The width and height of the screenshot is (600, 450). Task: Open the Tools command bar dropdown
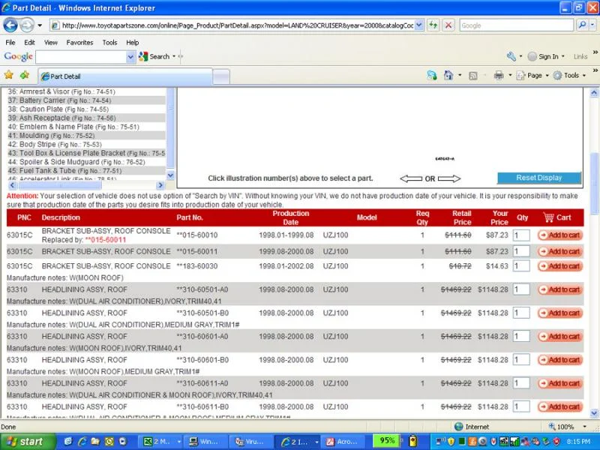coord(570,76)
